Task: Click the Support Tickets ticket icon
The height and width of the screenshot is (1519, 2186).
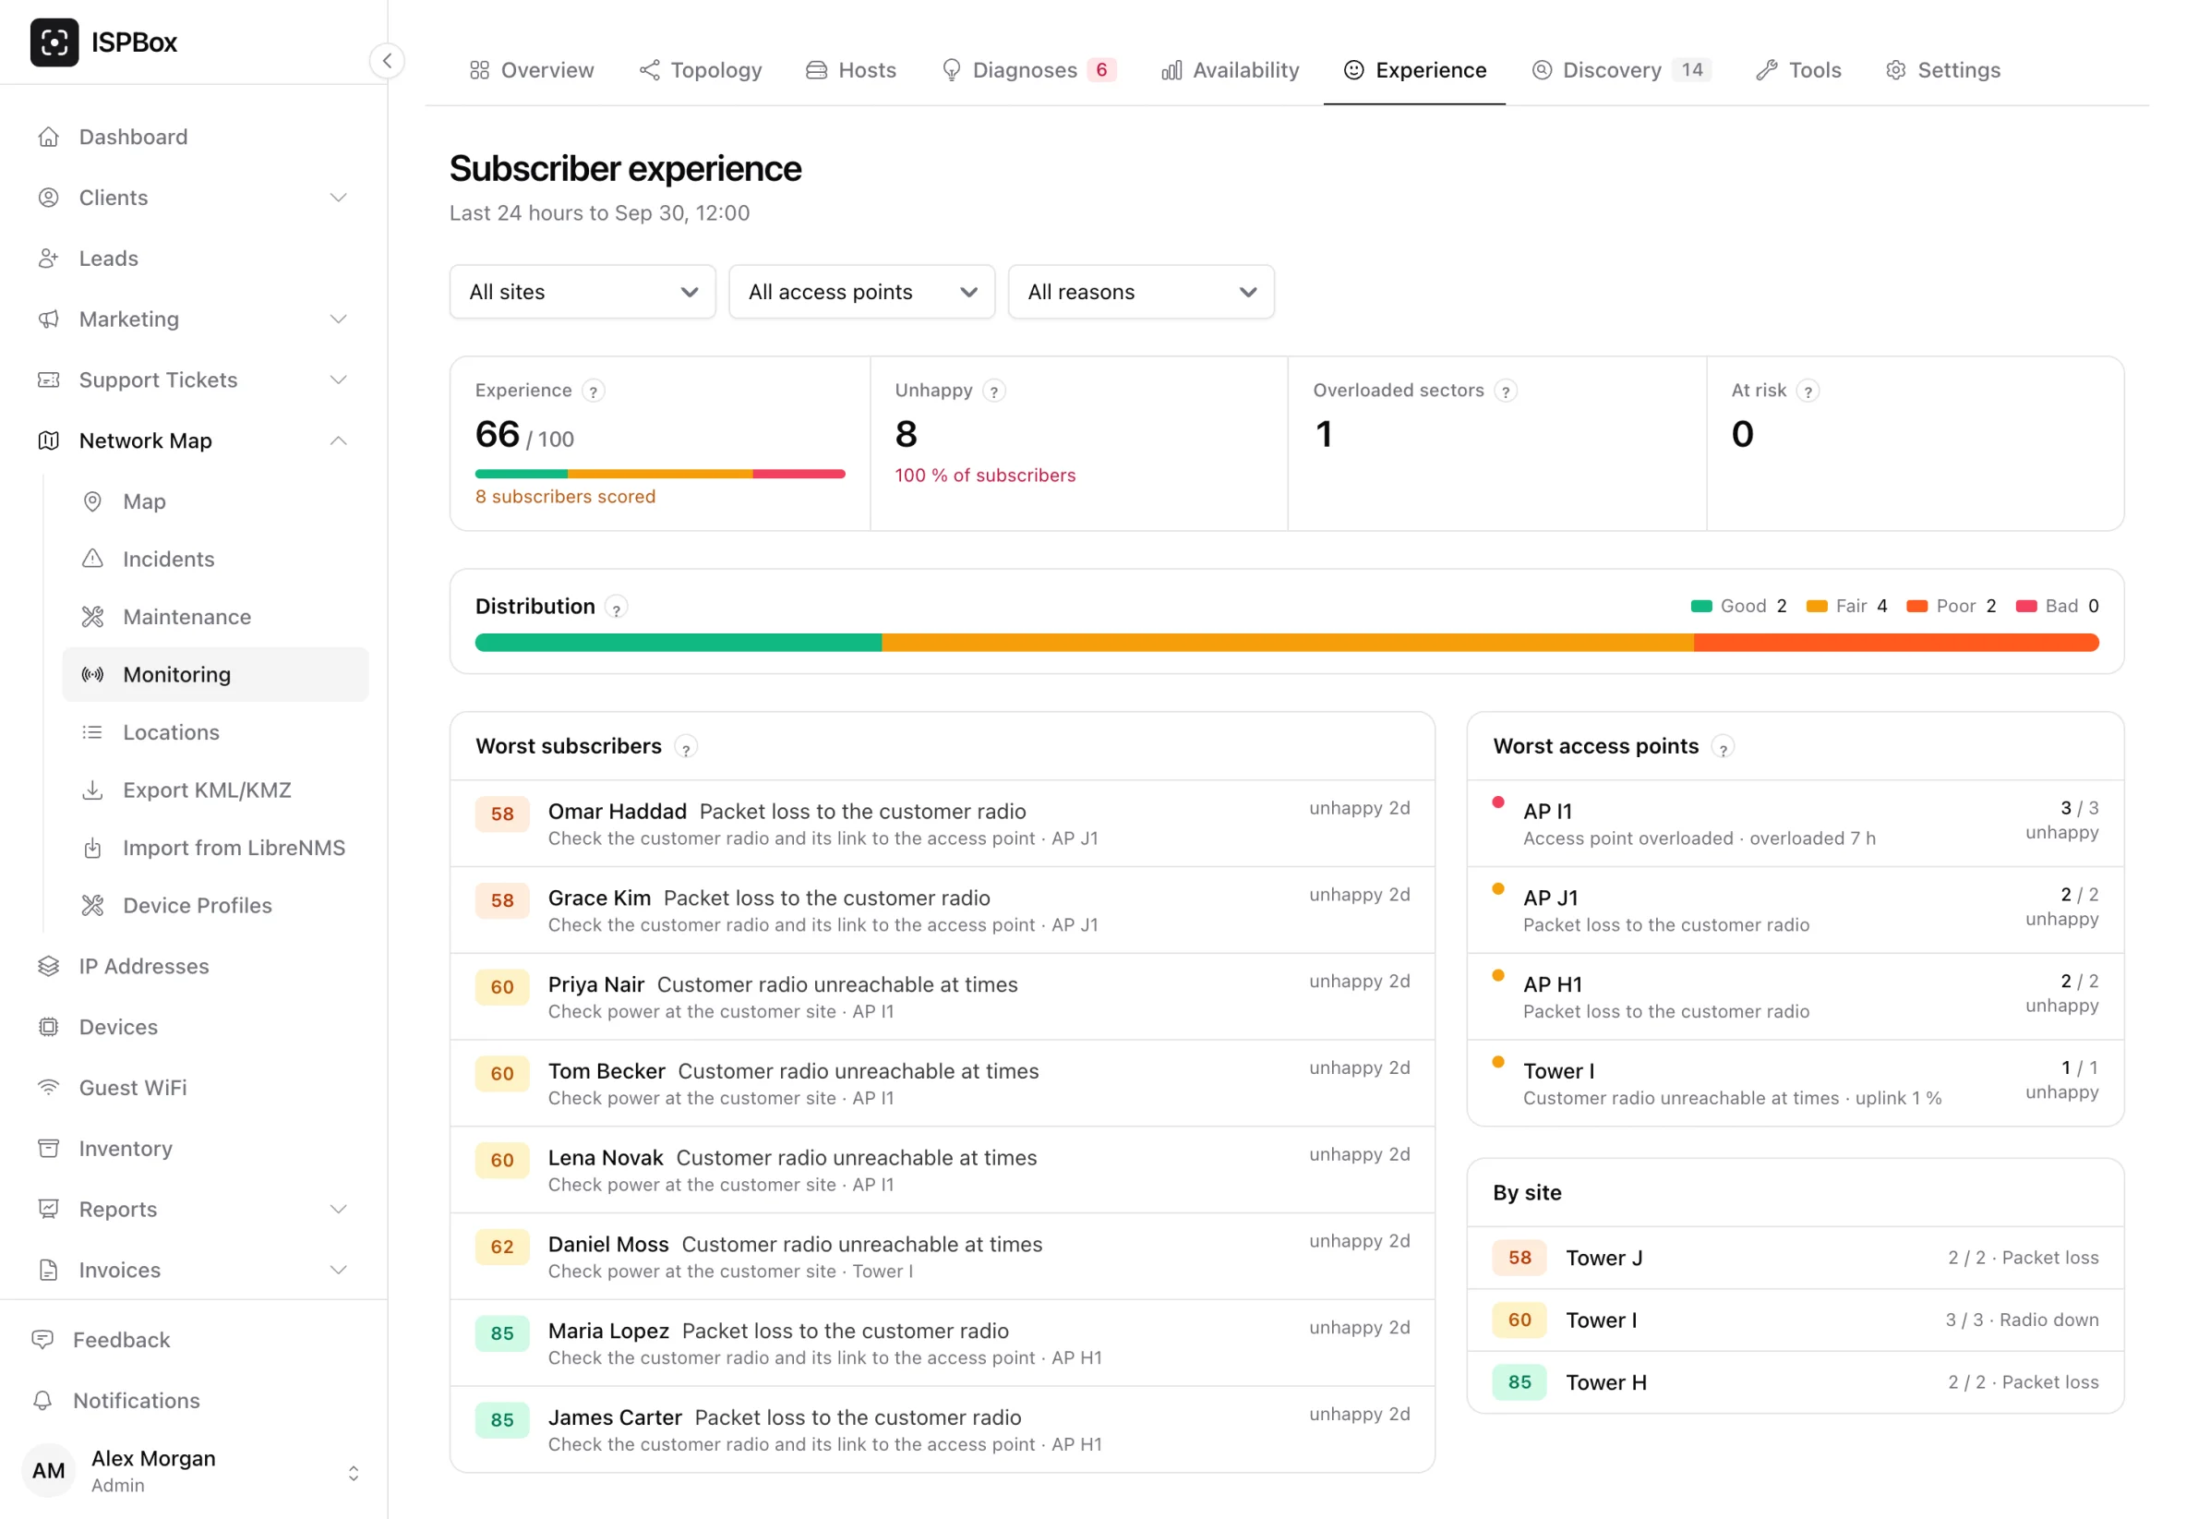Action: [49, 380]
